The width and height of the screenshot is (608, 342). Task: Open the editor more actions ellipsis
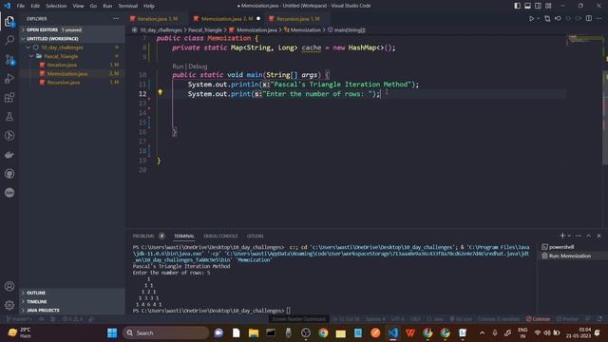click(x=599, y=19)
